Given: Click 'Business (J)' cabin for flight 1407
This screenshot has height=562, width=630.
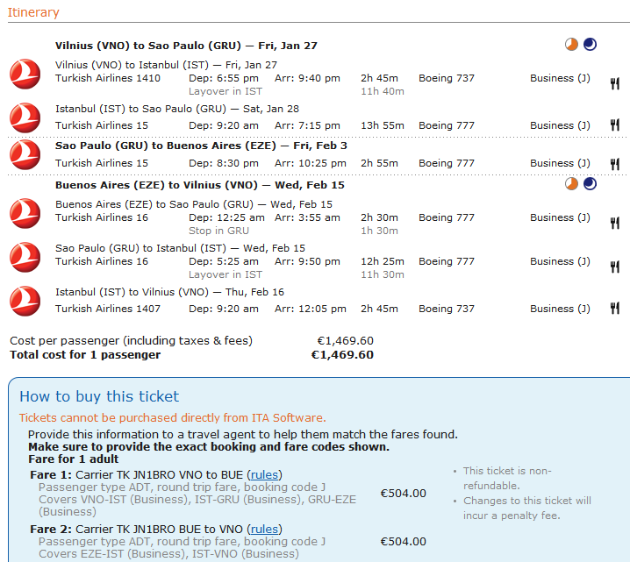Looking at the screenshot, I should pyautogui.click(x=560, y=309).
